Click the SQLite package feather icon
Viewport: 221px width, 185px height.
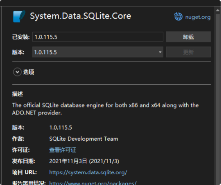pyautogui.click(x=19, y=16)
